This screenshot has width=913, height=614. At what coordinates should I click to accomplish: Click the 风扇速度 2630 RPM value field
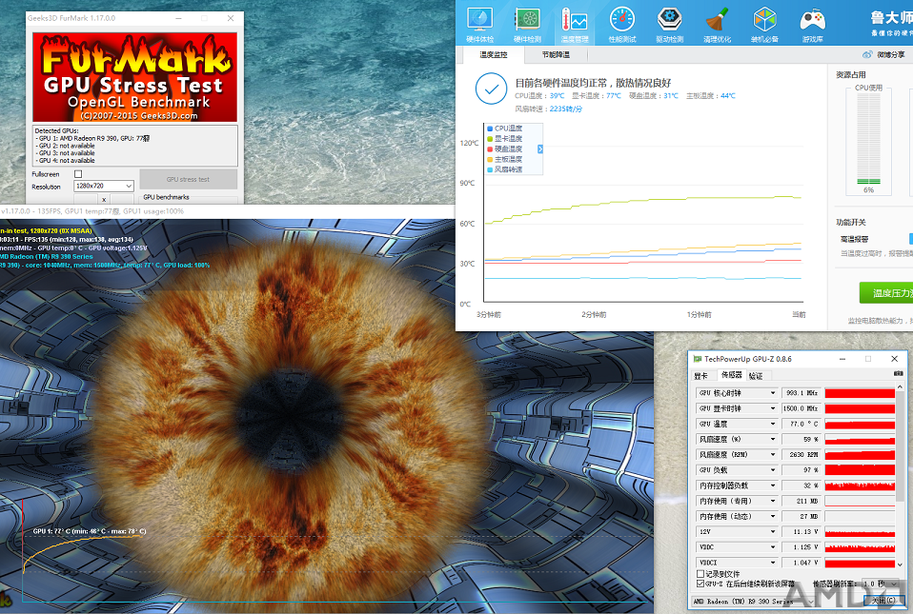pos(801,455)
